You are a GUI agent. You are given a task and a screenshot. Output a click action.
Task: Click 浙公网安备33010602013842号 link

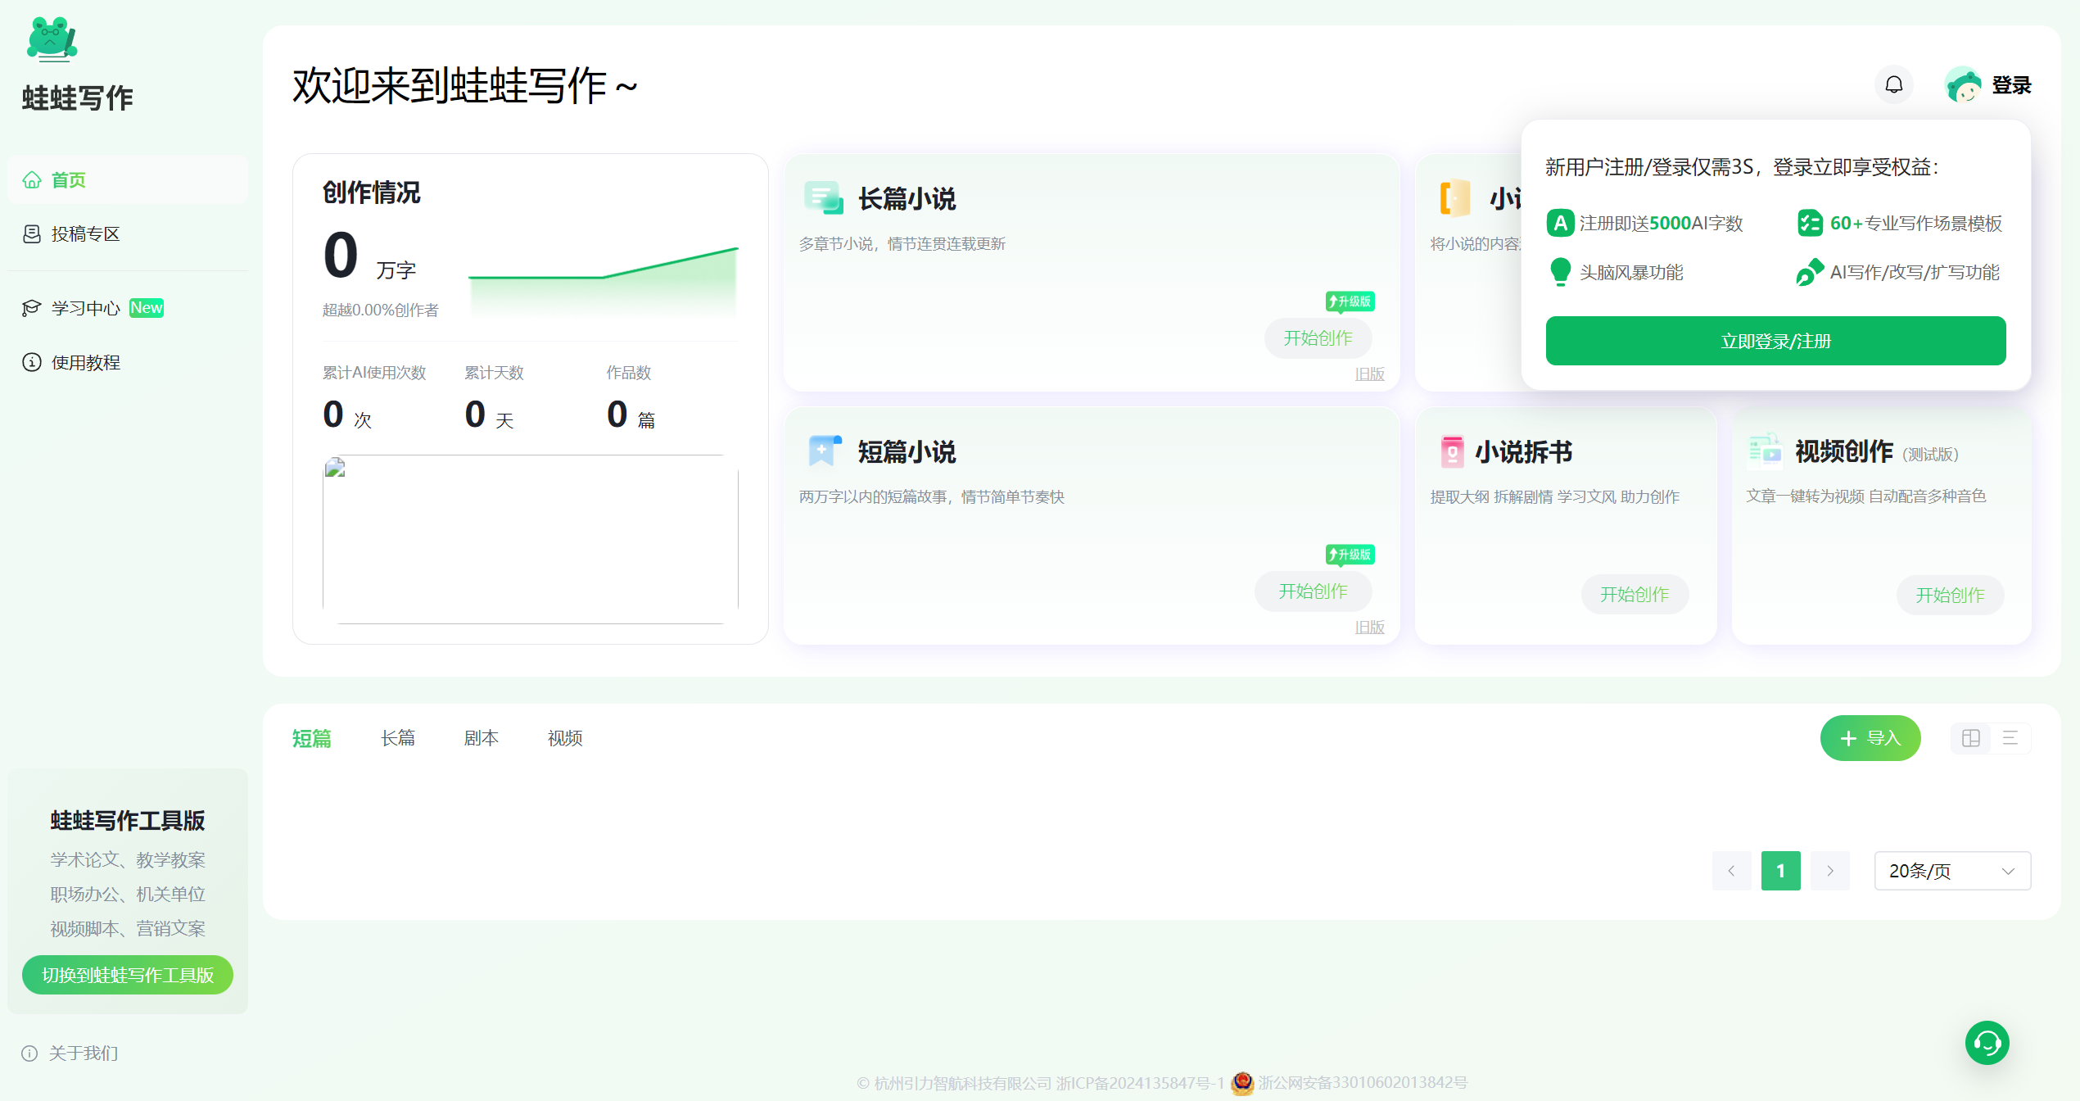tap(1363, 1083)
